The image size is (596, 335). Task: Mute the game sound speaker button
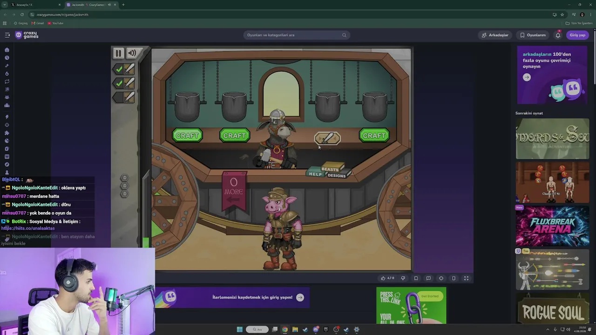pyautogui.click(x=132, y=54)
